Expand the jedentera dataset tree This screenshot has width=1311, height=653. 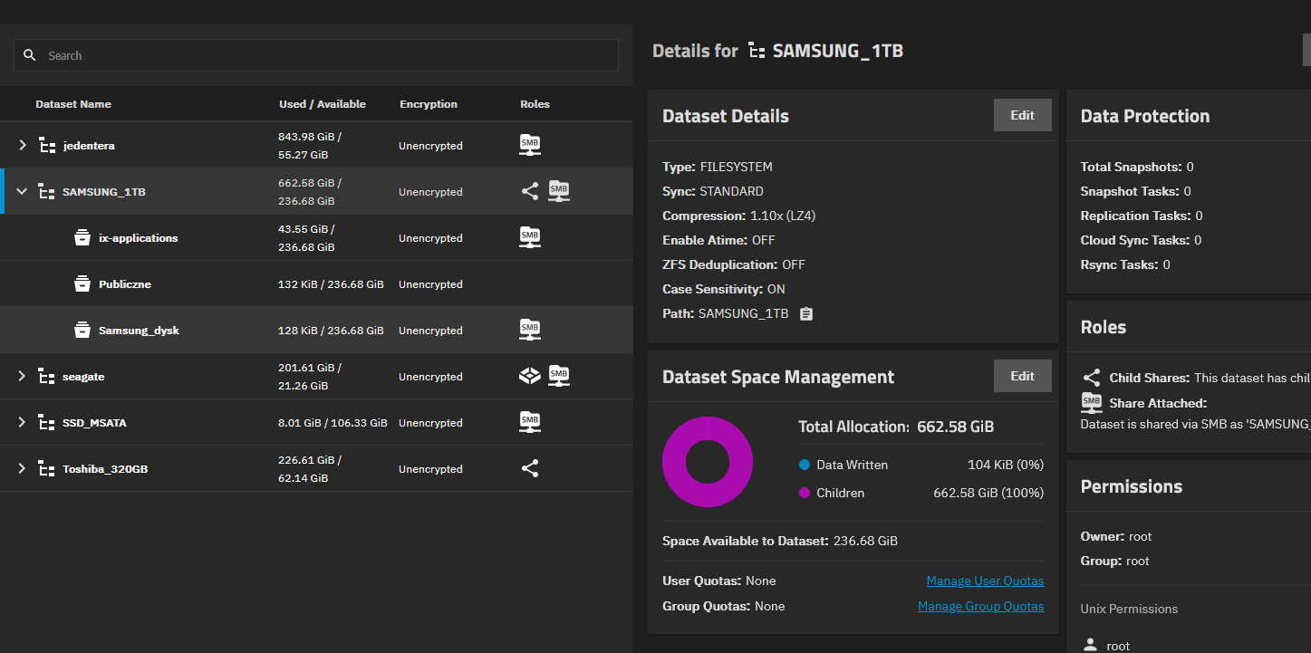tap(22, 145)
